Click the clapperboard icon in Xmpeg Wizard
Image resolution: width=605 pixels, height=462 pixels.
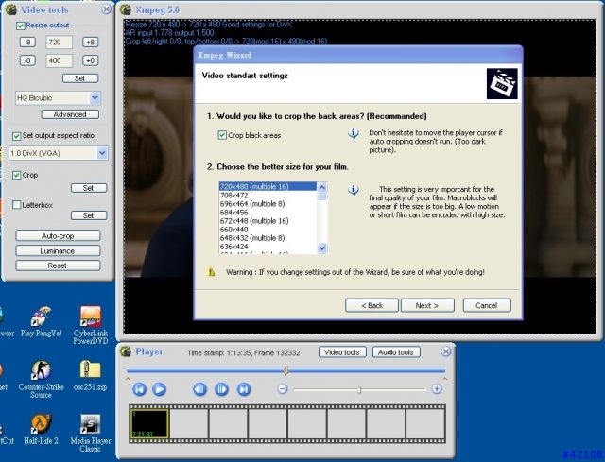pos(502,84)
